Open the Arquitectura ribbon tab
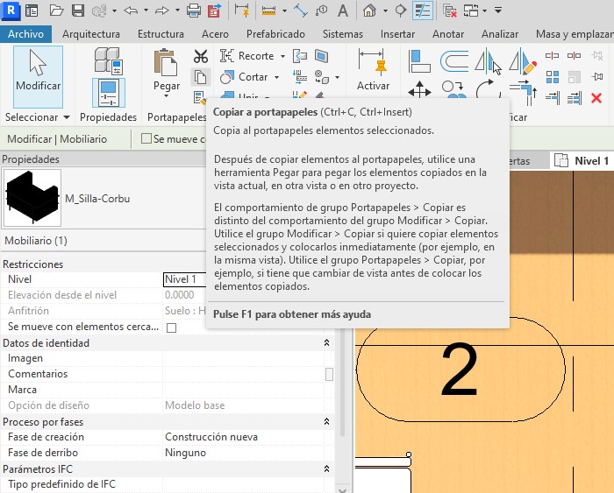The height and width of the screenshot is (493, 614). pos(91,34)
